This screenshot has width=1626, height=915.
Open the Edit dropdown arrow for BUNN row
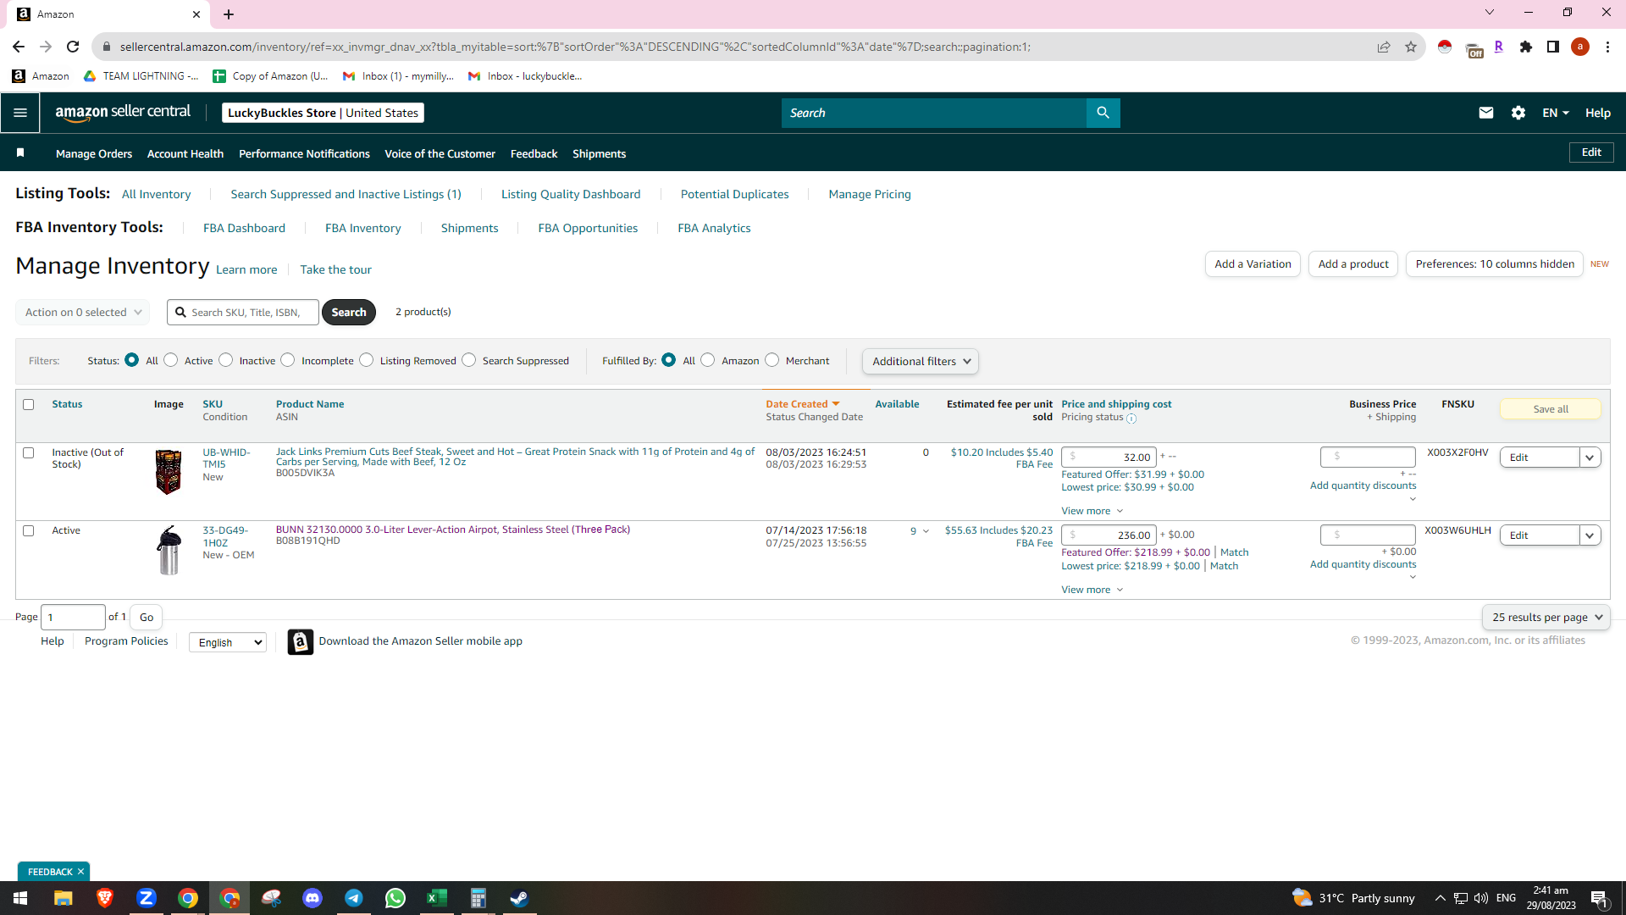click(1590, 535)
